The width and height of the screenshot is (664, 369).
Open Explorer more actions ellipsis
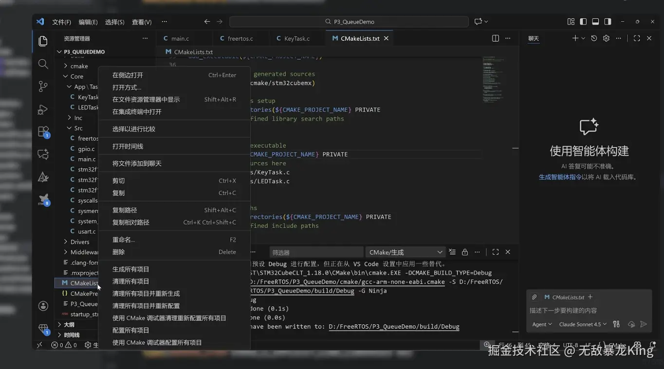tap(145, 38)
